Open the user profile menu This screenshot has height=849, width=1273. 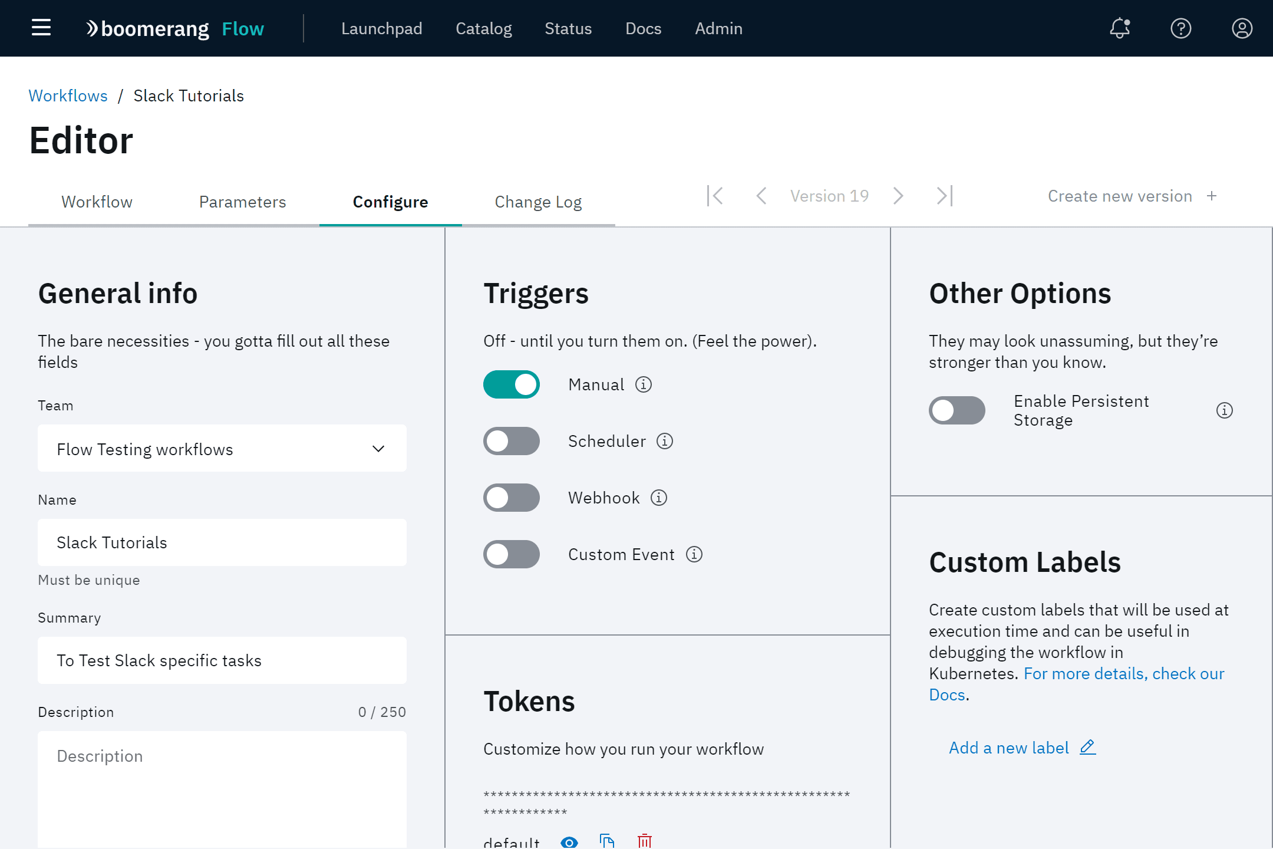coord(1242,28)
